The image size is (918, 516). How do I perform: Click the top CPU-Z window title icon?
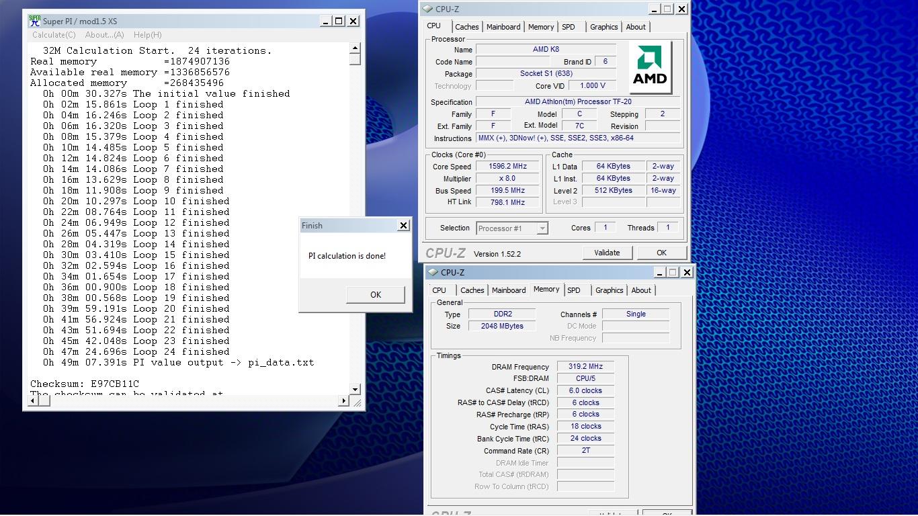click(428, 9)
